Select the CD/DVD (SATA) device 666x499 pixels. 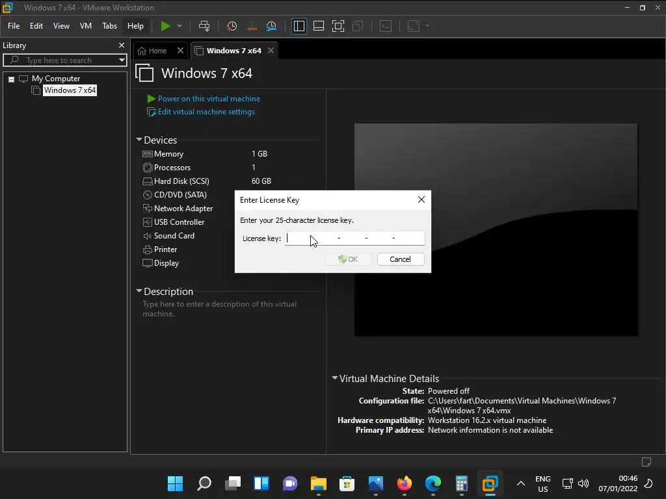[x=180, y=195]
